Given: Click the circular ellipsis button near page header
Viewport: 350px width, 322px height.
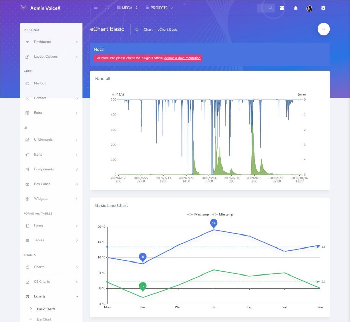Looking at the screenshot, I should [324, 29].
